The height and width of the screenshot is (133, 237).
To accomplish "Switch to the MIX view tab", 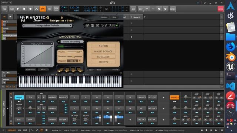I will click(20, 130).
